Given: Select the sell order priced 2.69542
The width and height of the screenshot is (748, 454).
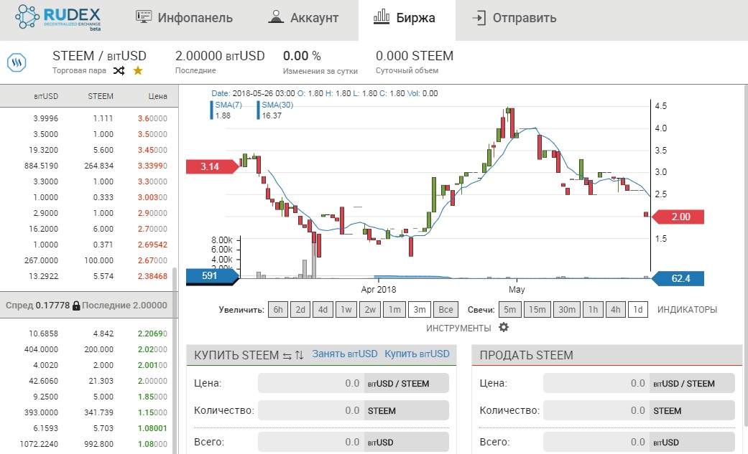Looking at the screenshot, I should point(89,245).
